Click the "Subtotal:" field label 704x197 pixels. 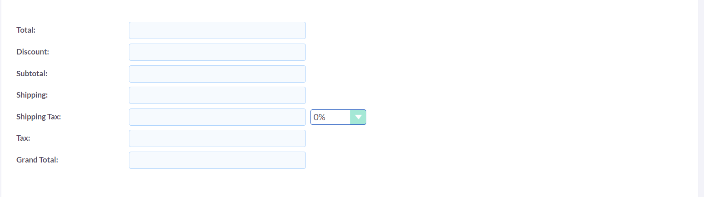32,74
